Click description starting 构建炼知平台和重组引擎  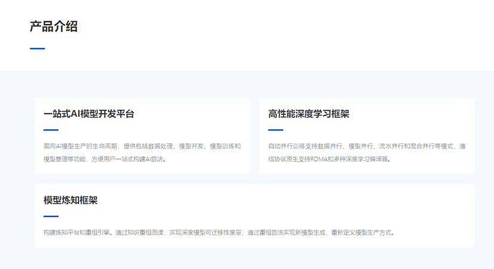219,233
